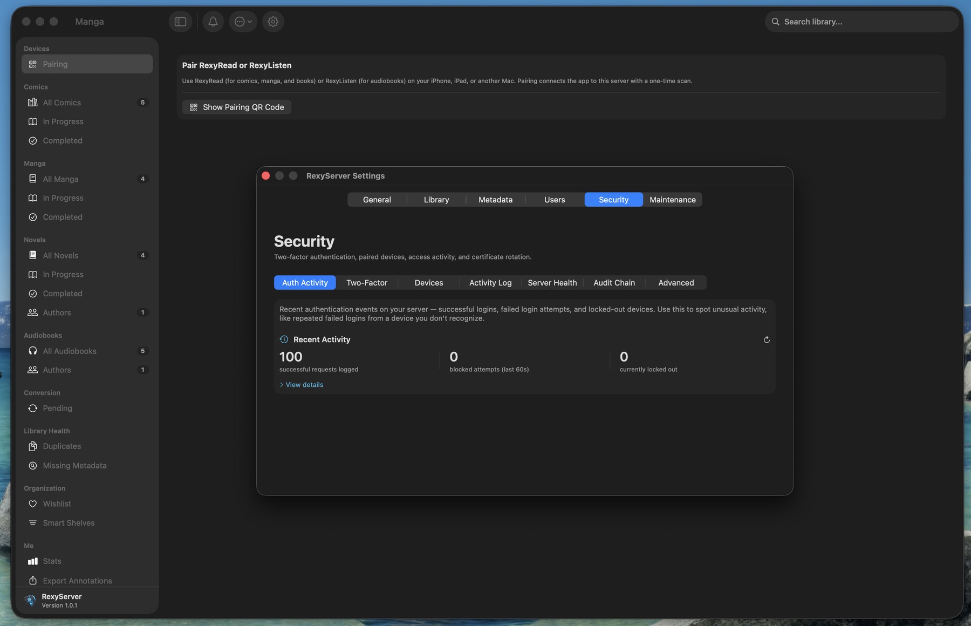Viewport: 971px width, 626px height.
Task: Open All Audiobooks in sidebar
Action: pos(87,351)
